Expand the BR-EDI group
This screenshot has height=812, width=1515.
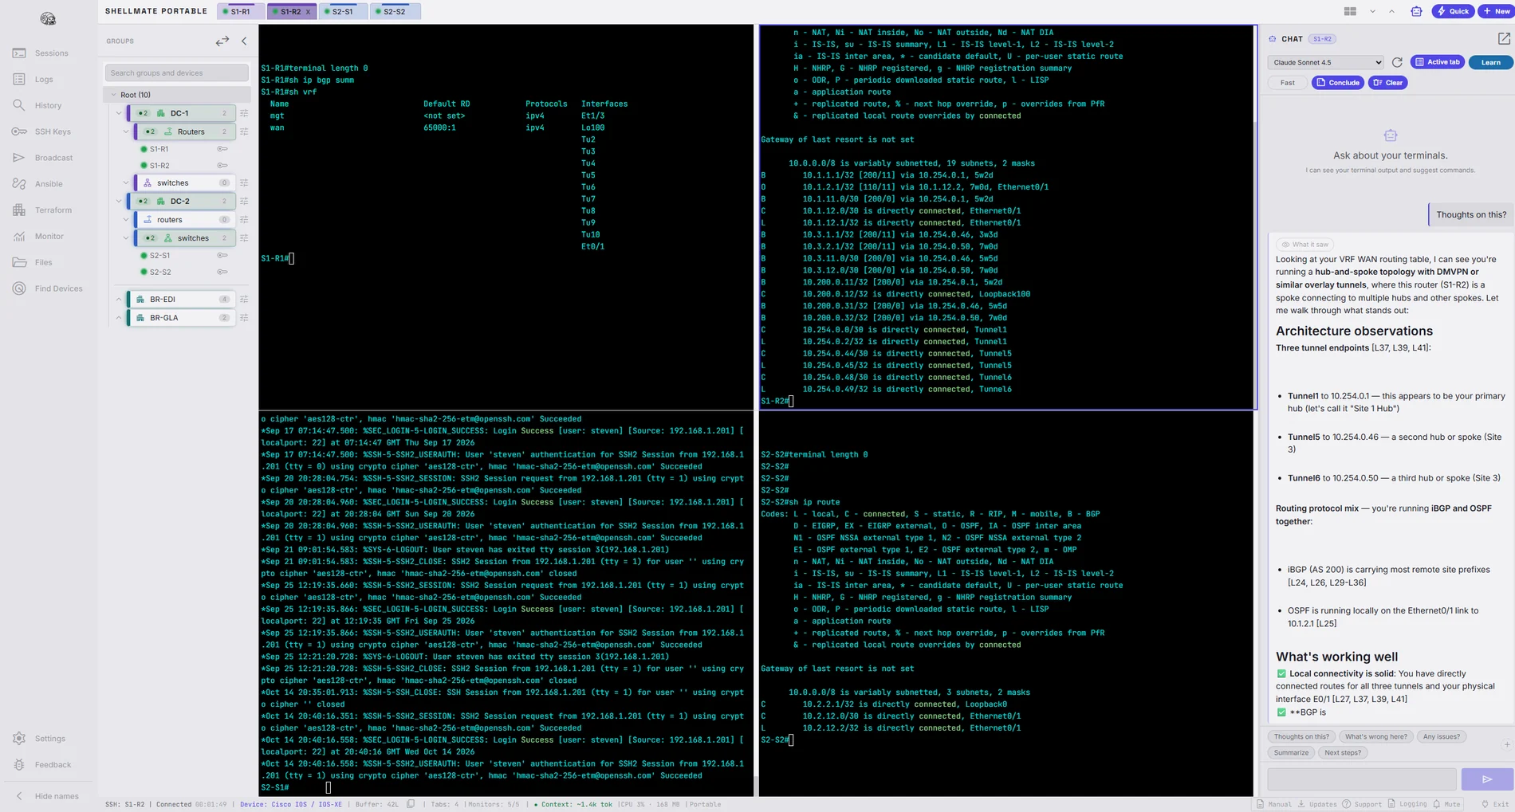(x=119, y=300)
